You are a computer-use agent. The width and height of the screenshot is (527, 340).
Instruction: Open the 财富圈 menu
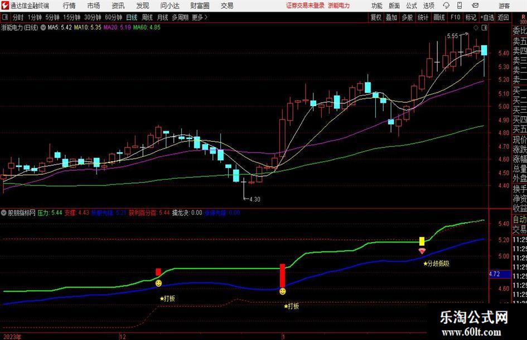pyautogui.click(x=200, y=6)
